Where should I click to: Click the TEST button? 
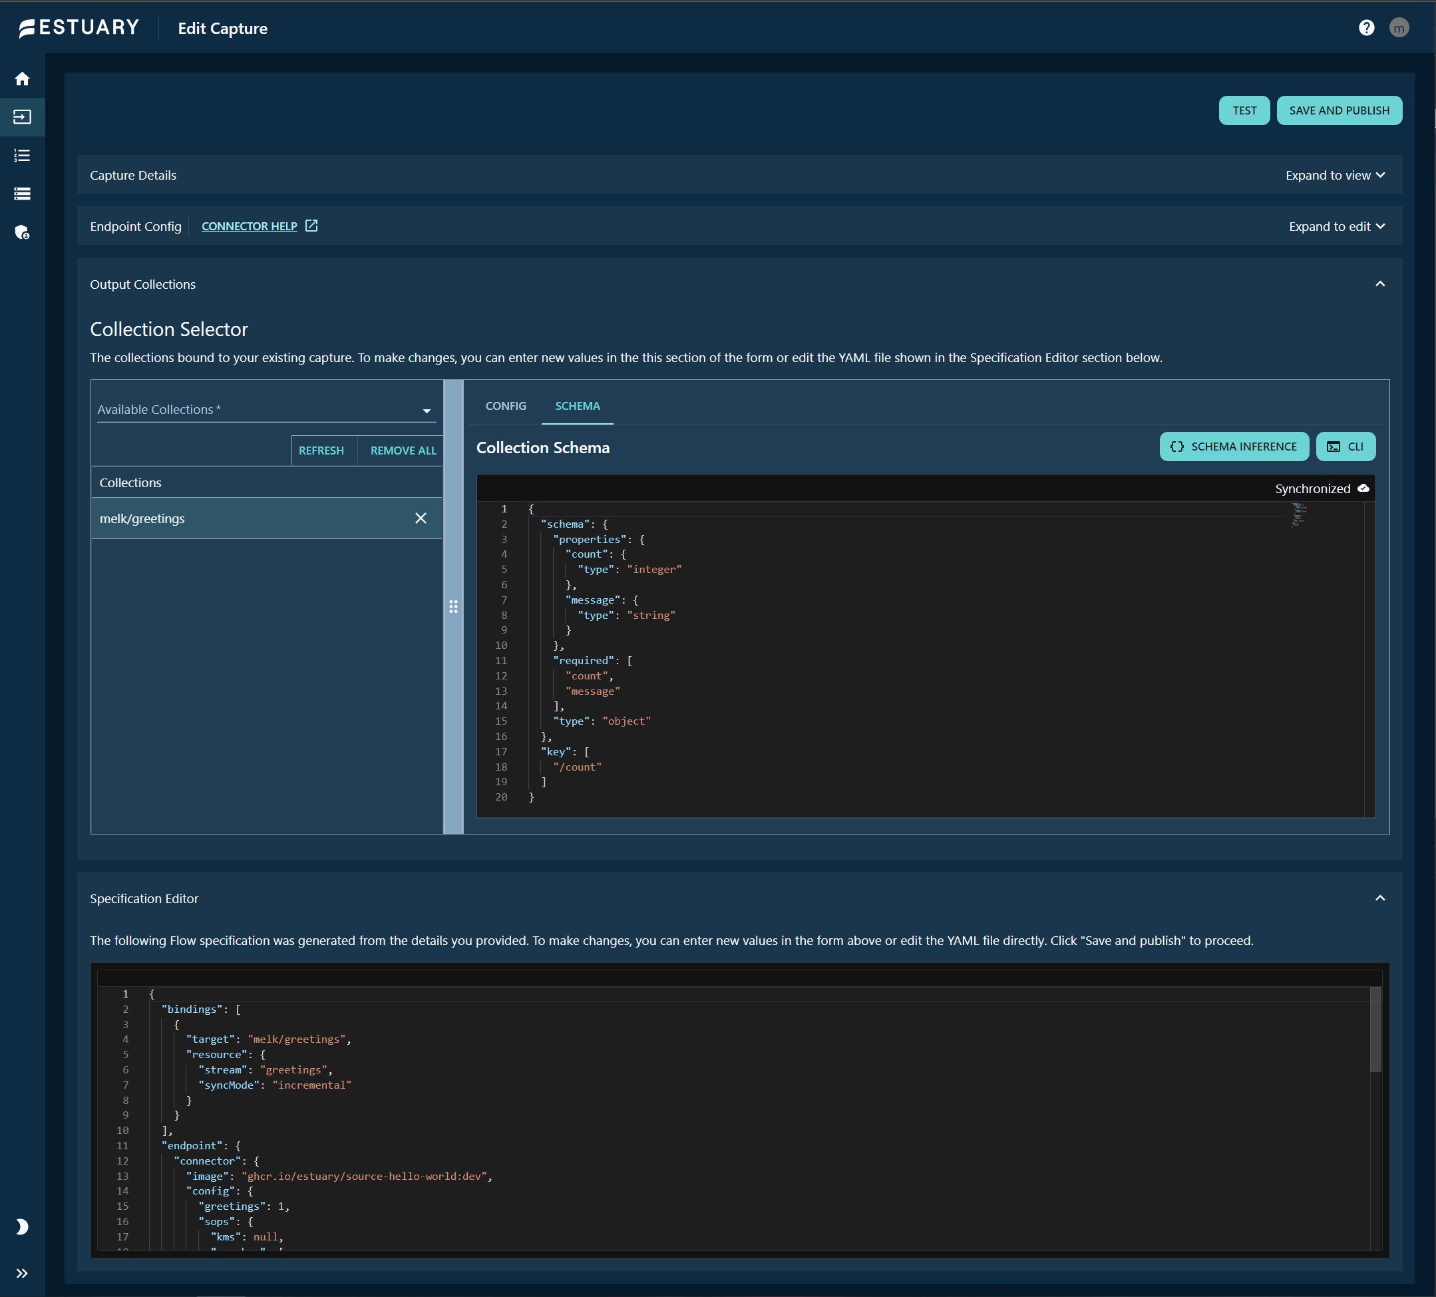coord(1244,110)
